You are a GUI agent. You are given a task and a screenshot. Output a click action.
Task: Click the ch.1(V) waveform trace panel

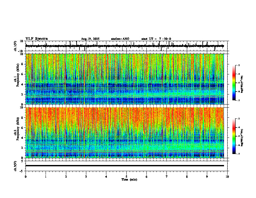coord(127,46)
